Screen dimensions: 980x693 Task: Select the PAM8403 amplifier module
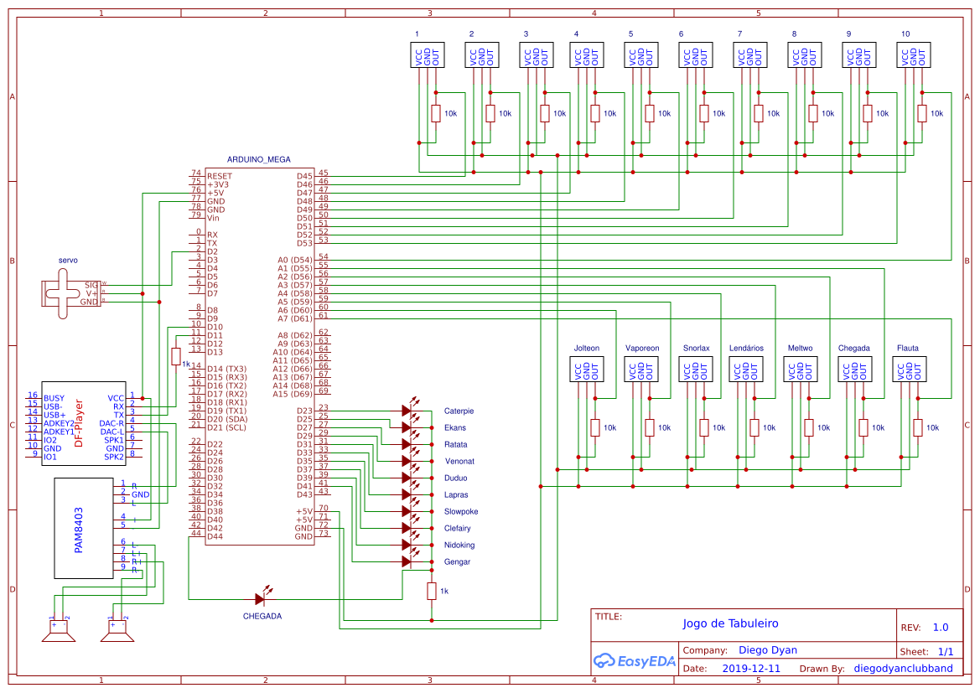(84, 528)
